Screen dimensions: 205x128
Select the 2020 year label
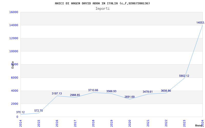[130, 123]
